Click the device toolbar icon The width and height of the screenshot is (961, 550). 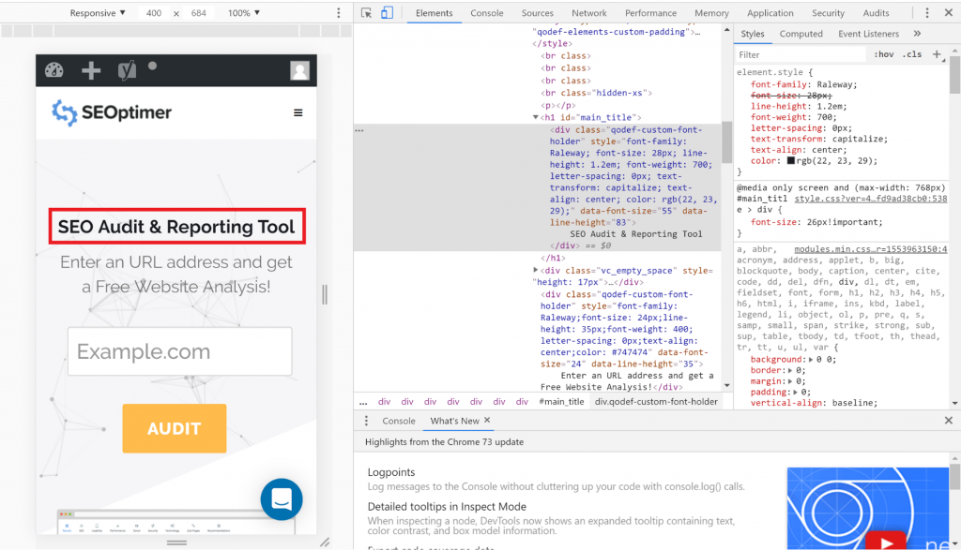click(x=387, y=12)
